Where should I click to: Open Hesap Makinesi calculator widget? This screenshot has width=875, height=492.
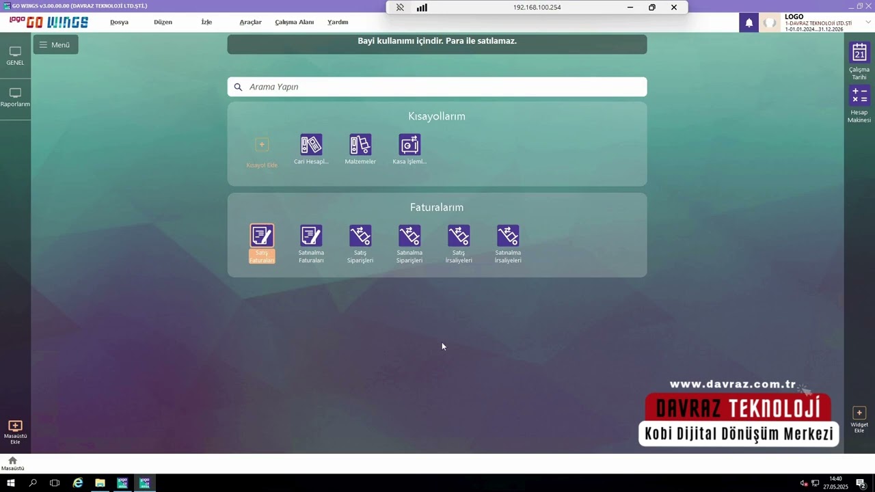coord(859,95)
